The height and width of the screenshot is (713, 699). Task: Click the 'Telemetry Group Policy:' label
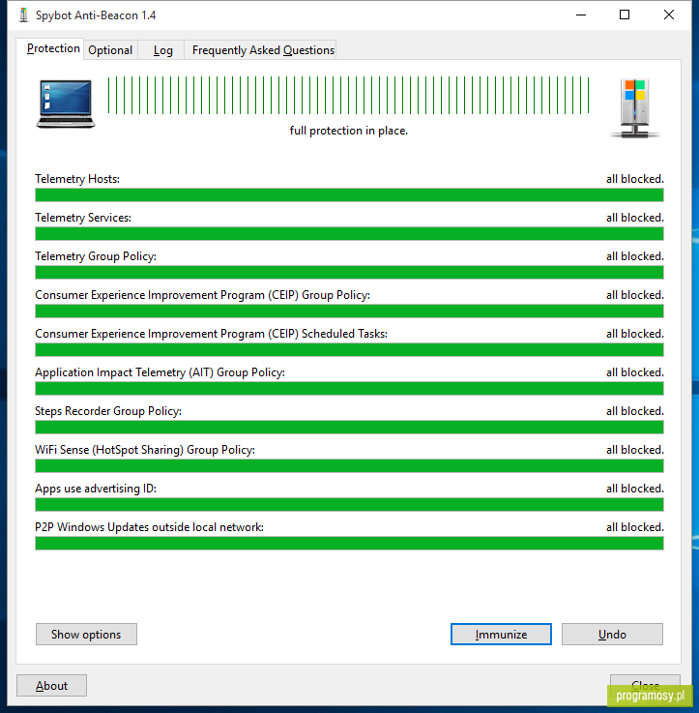tap(96, 256)
